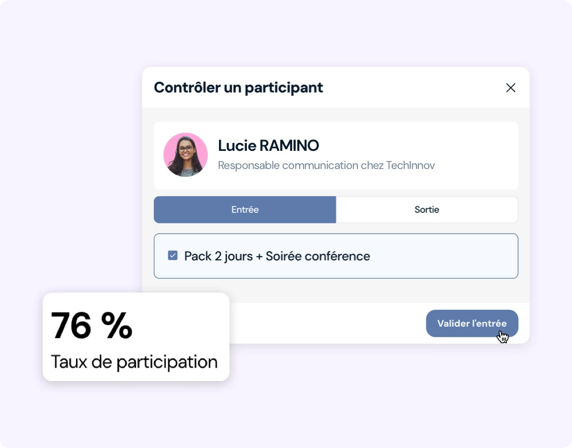572x448 pixels.
Task: Click the Responsable communication chez TechInnov subtitle
Action: point(326,166)
